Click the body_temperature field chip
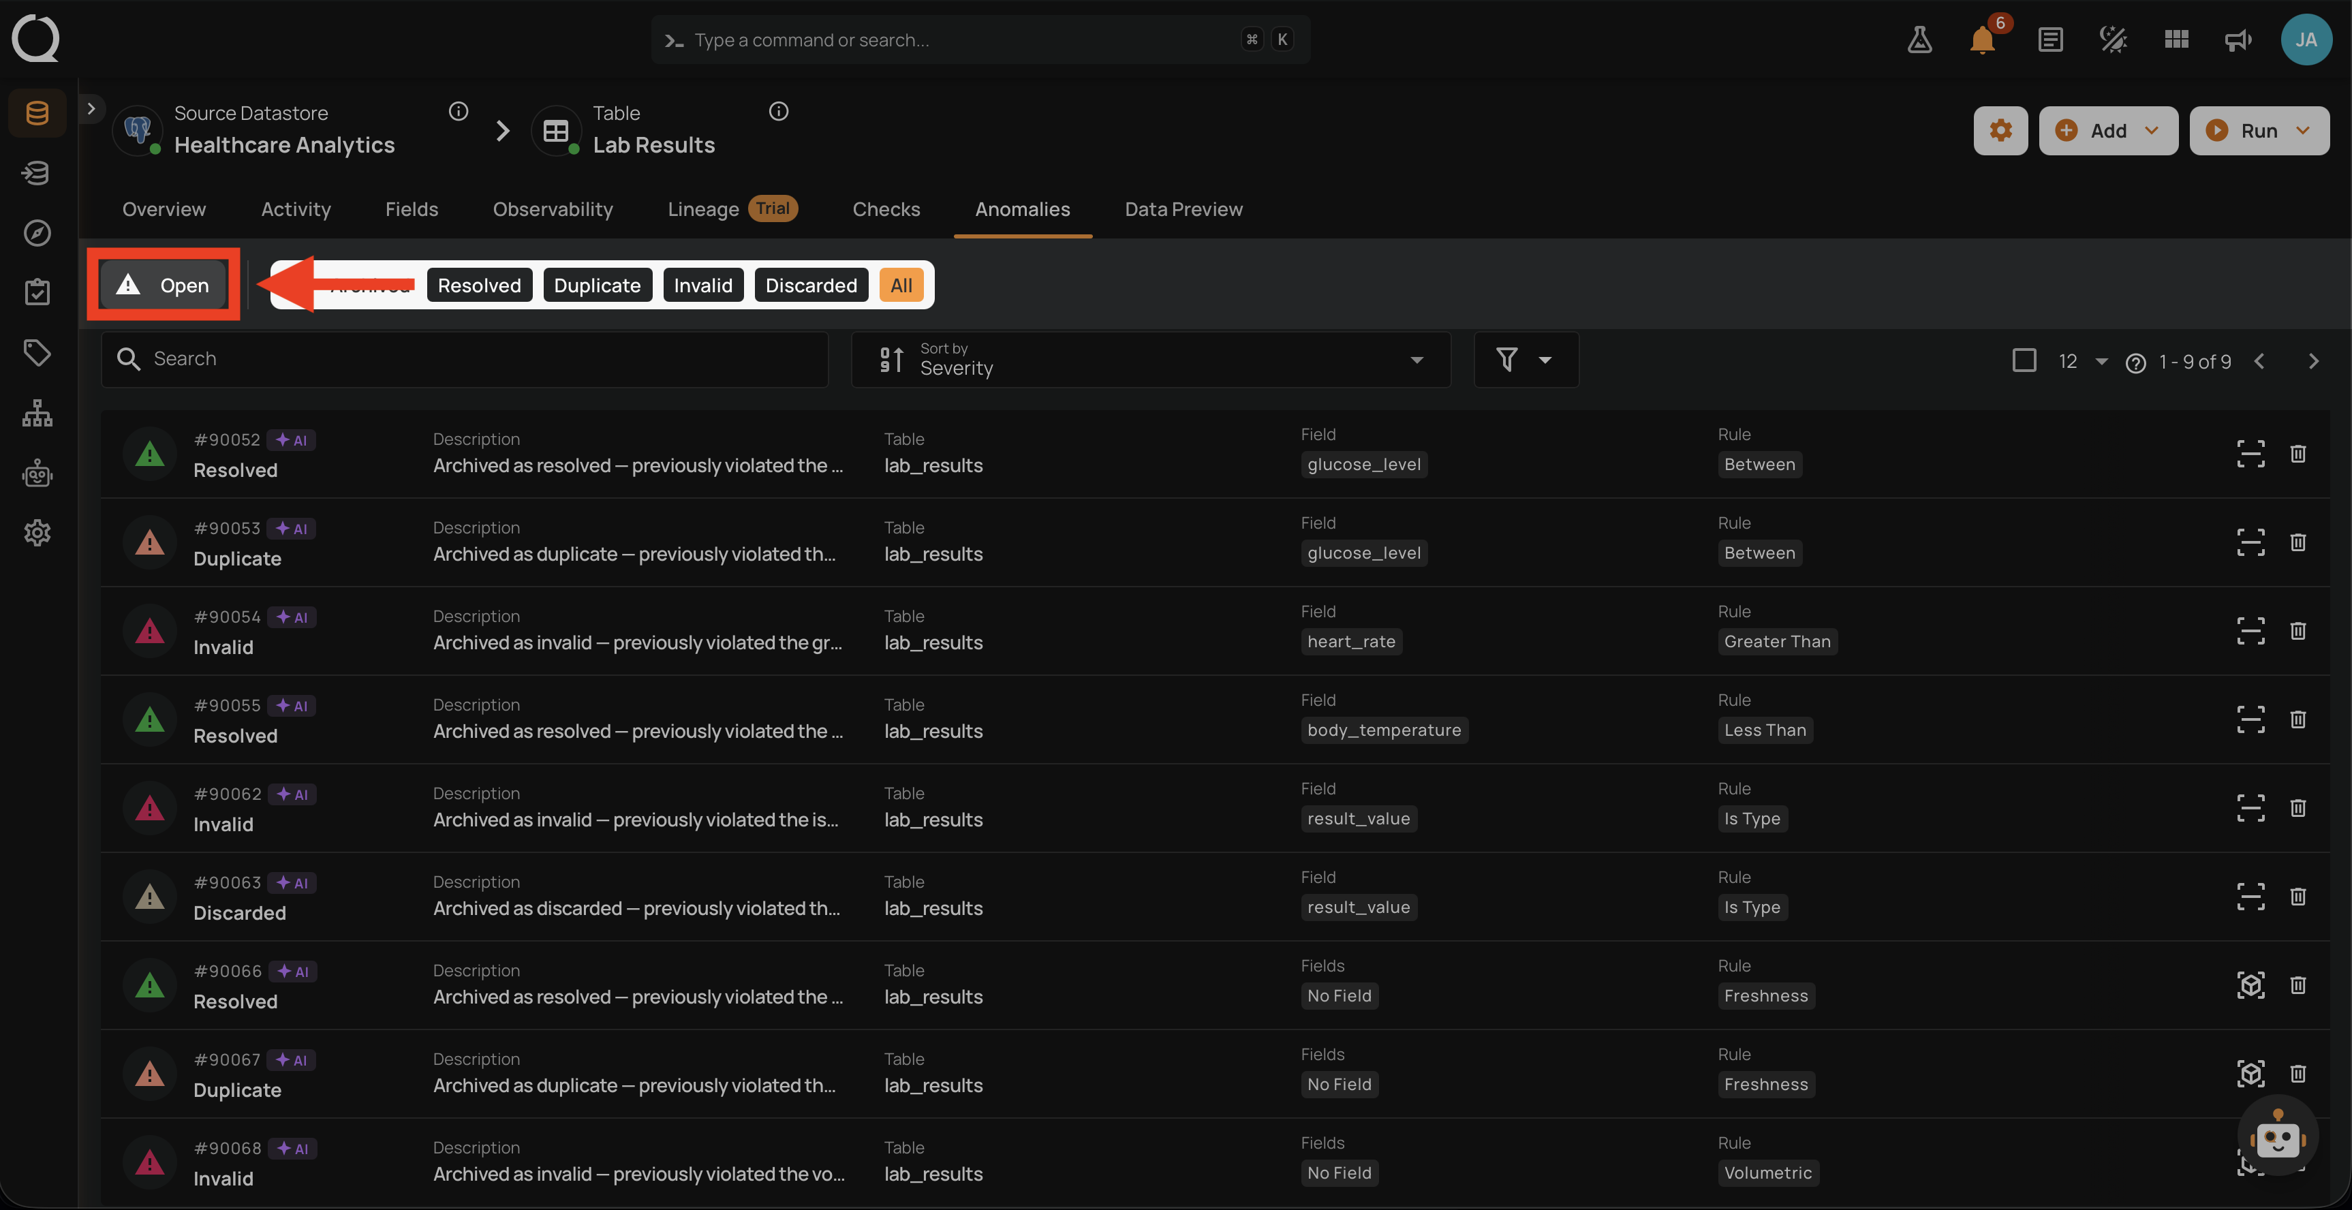 point(1384,730)
